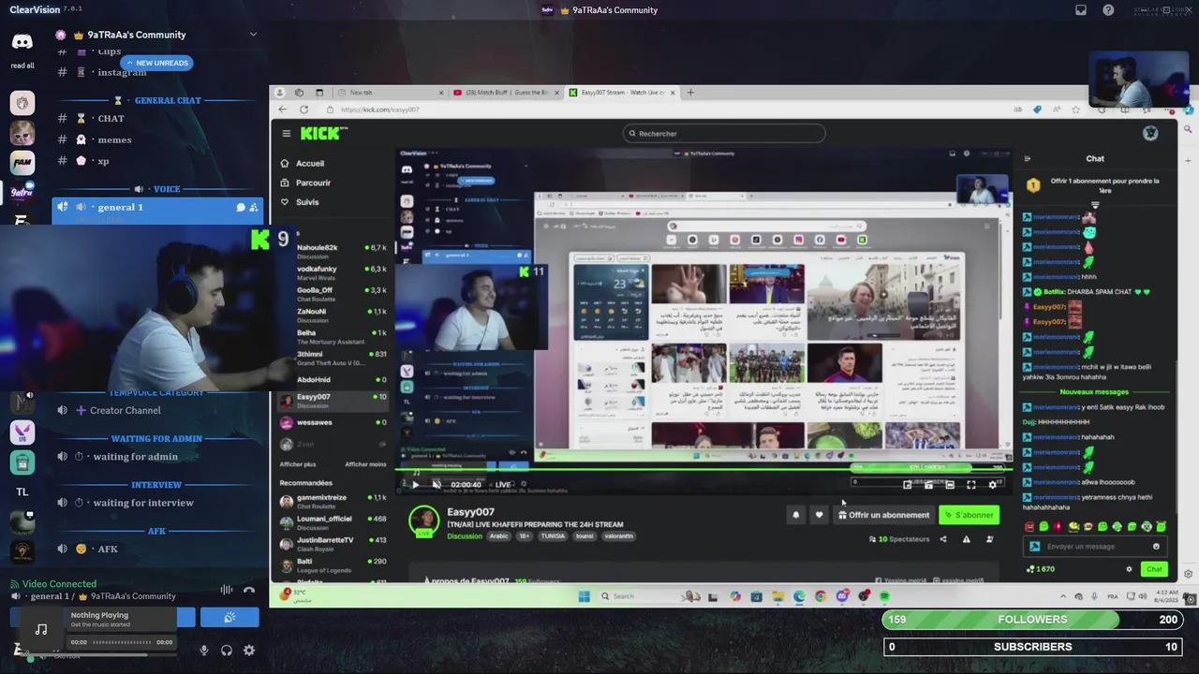Open emoji picker in Kick message box

1156,547
